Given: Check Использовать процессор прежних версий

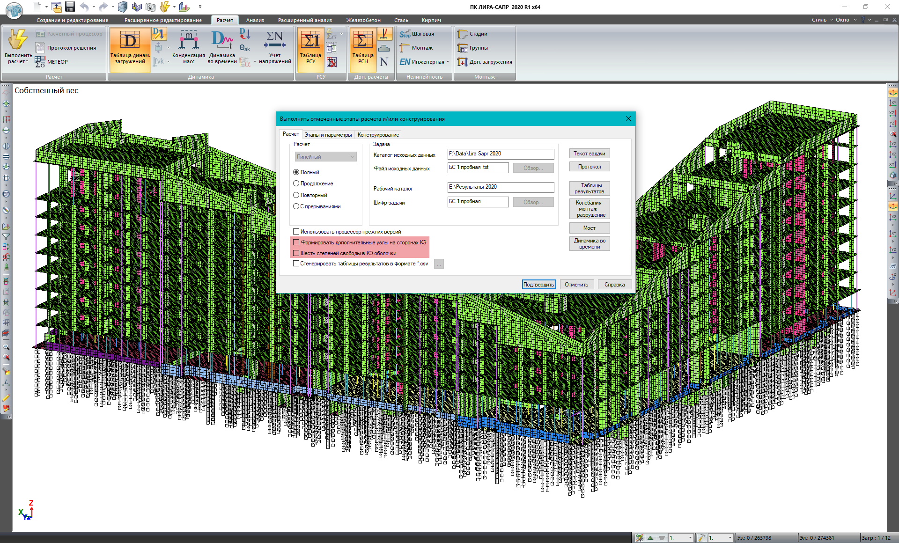Looking at the screenshot, I should coord(296,232).
